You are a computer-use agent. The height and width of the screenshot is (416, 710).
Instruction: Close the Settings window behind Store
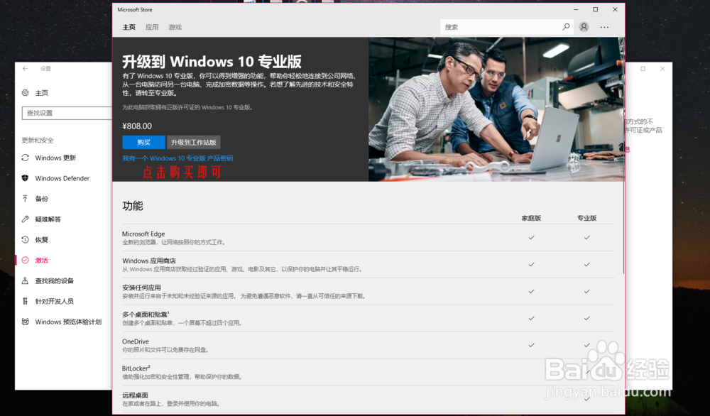pyautogui.click(x=662, y=69)
